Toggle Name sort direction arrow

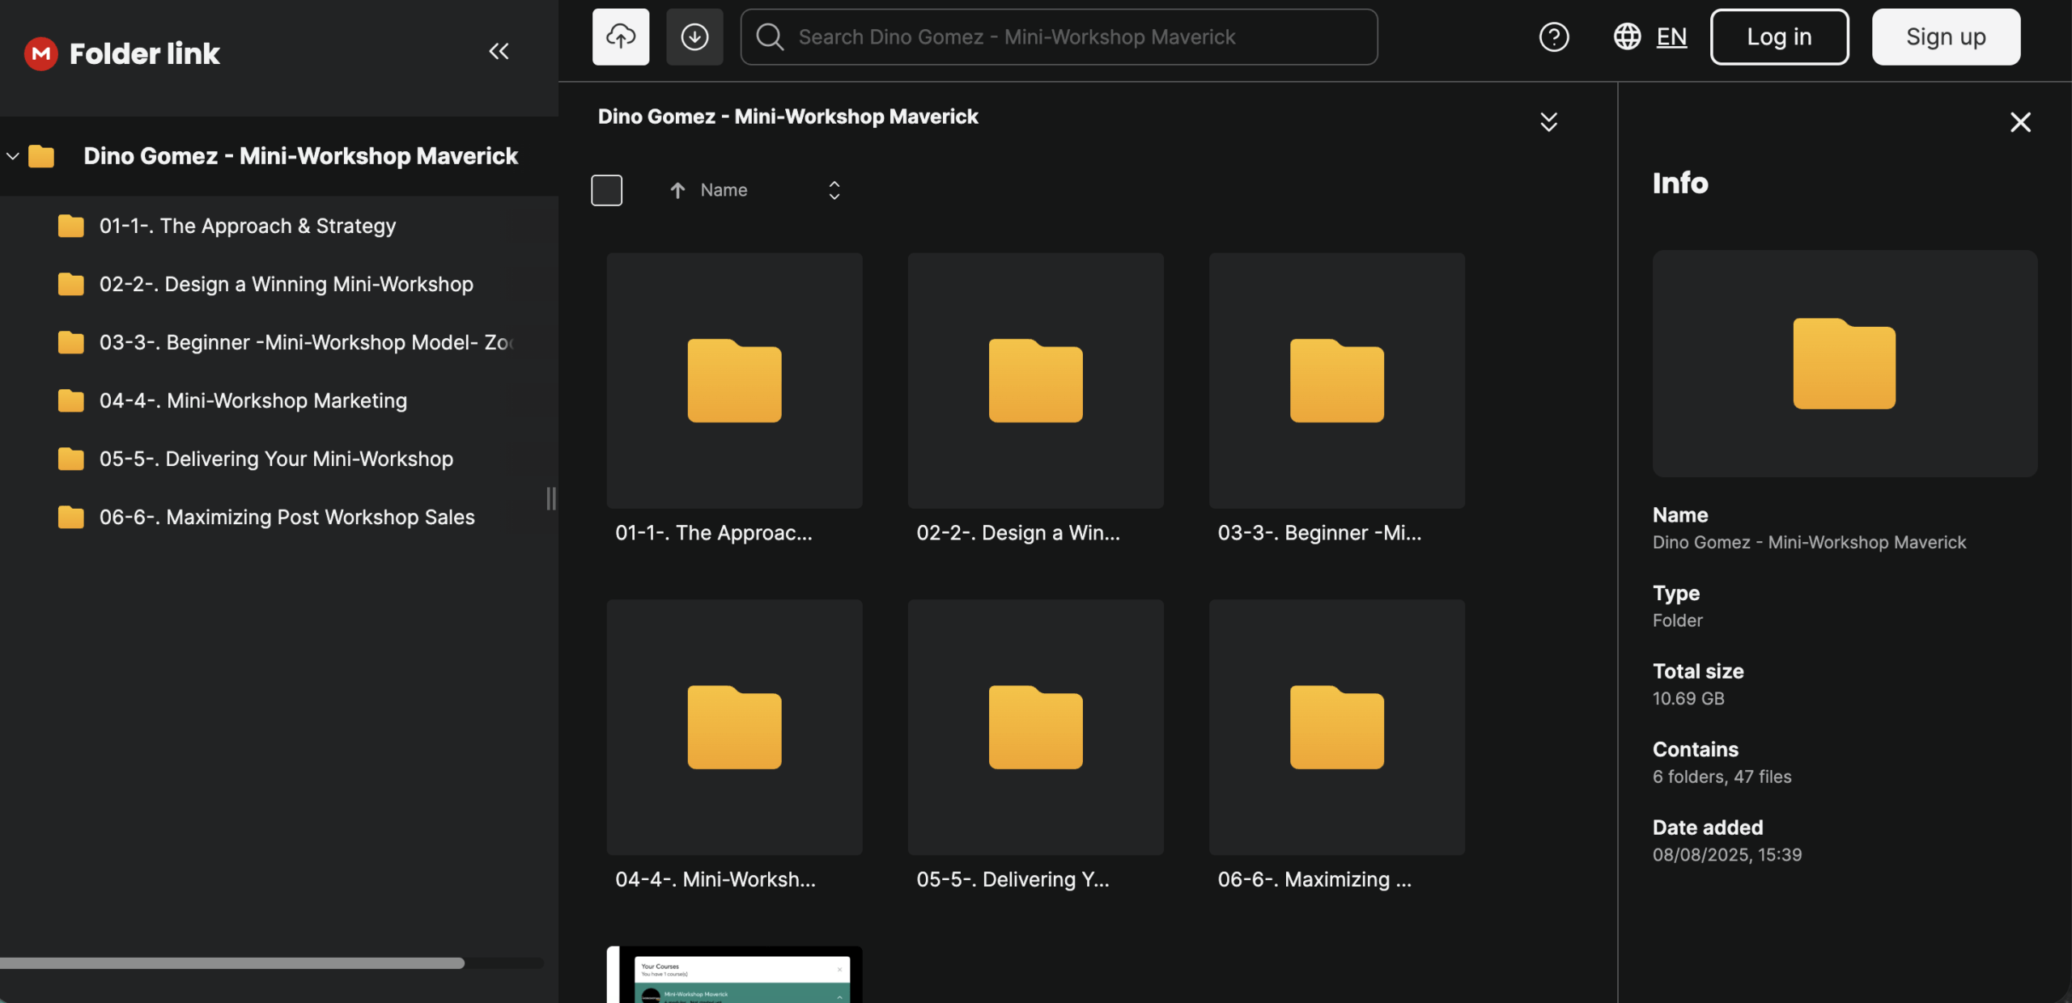pos(677,190)
